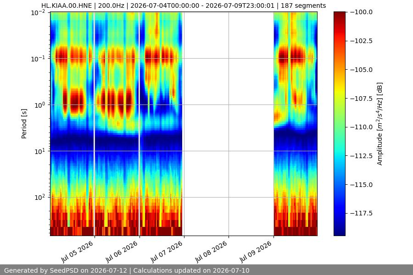Click the -110.0 colorbar tick value
Screen dimensions: 413x275
click(x=362, y=127)
